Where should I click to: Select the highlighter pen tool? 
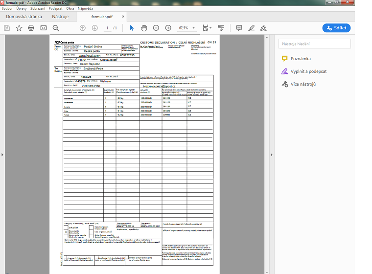[x=252, y=28]
